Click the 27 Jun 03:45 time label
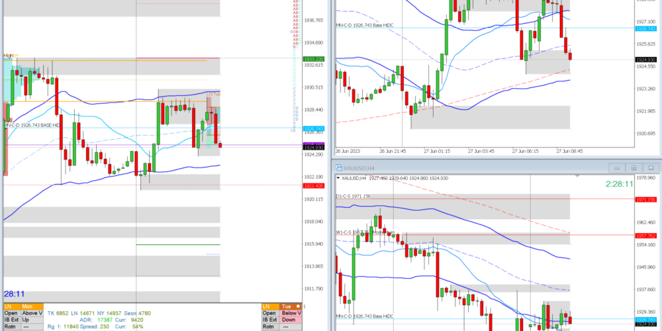 tap(481, 151)
